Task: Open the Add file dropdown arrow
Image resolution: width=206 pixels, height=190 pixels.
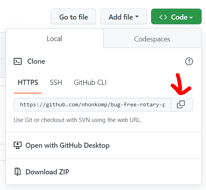Action: point(137,16)
